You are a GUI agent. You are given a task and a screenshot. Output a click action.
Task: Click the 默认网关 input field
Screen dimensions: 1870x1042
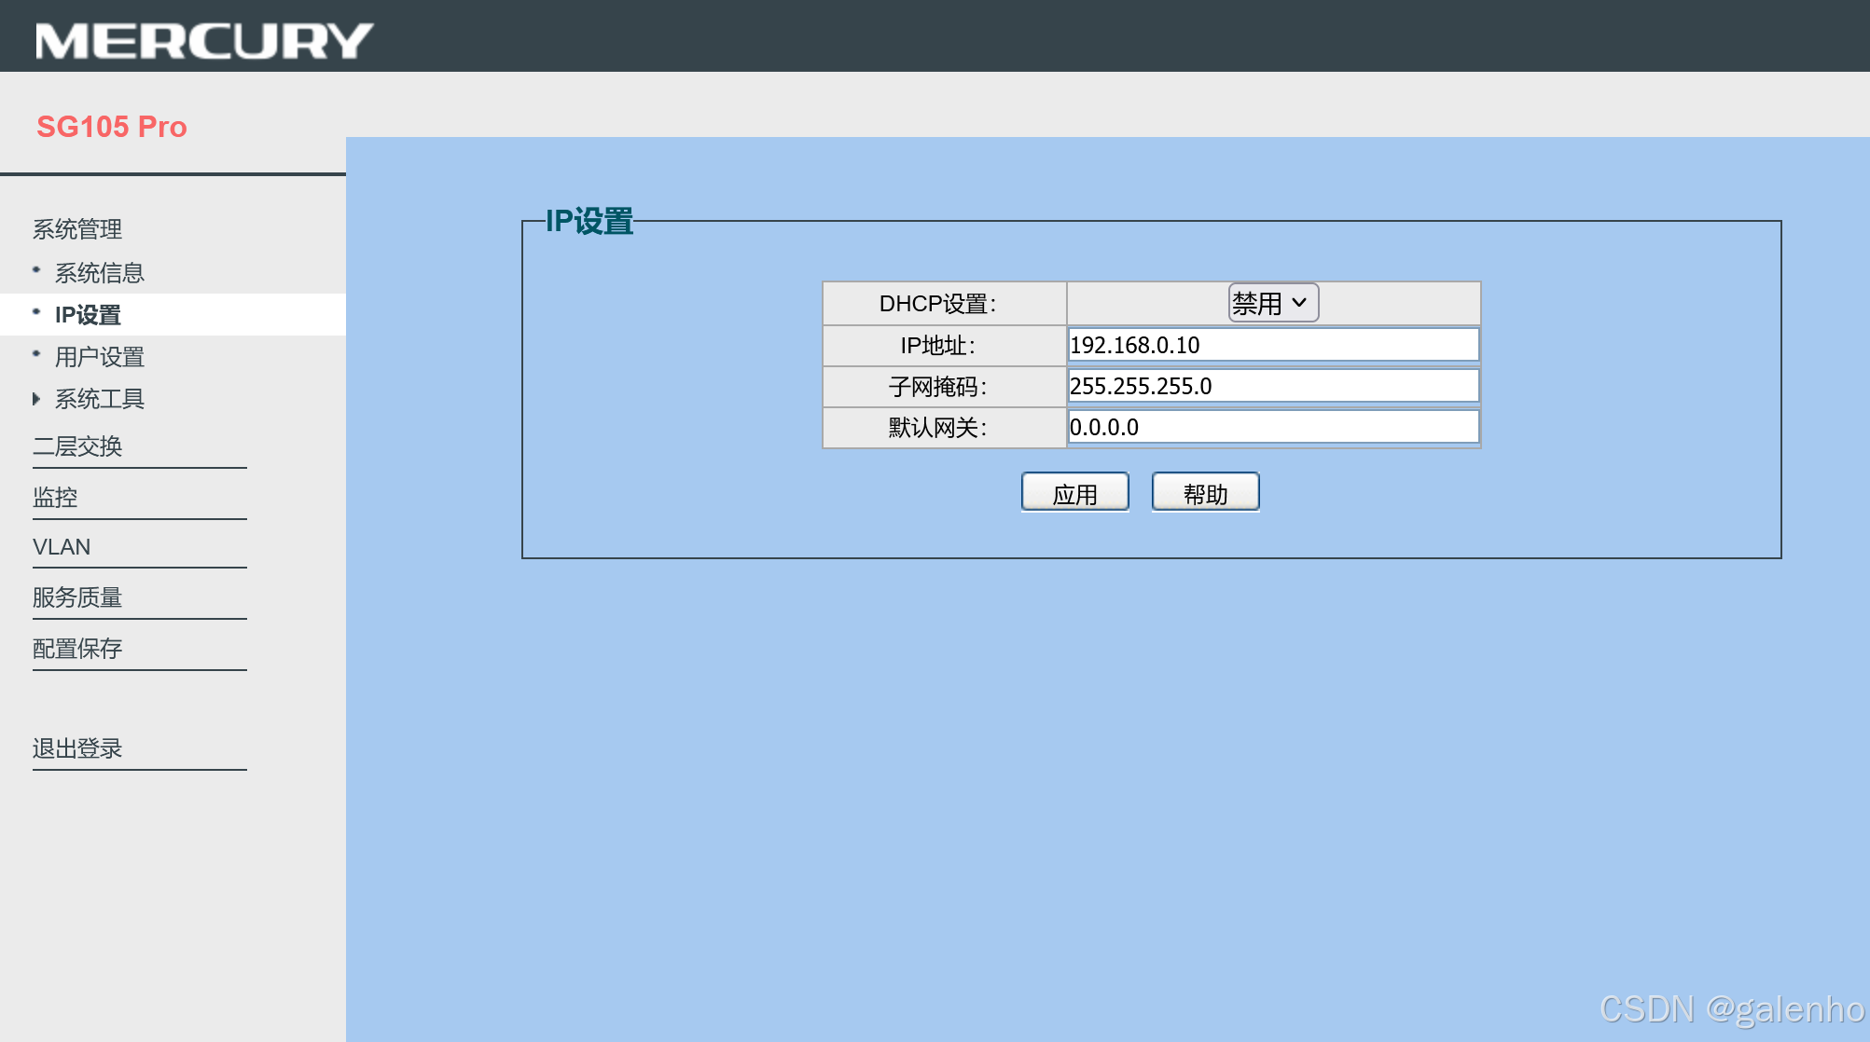[1273, 427]
